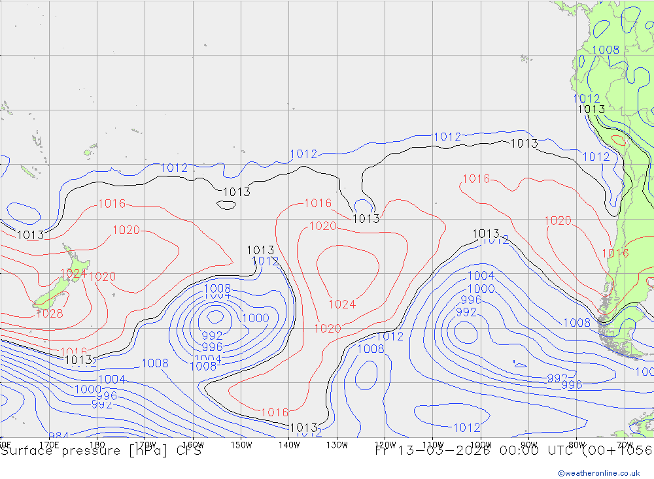Click the 120W longitude axis label
654x479 pixels.
pos(385,444)
